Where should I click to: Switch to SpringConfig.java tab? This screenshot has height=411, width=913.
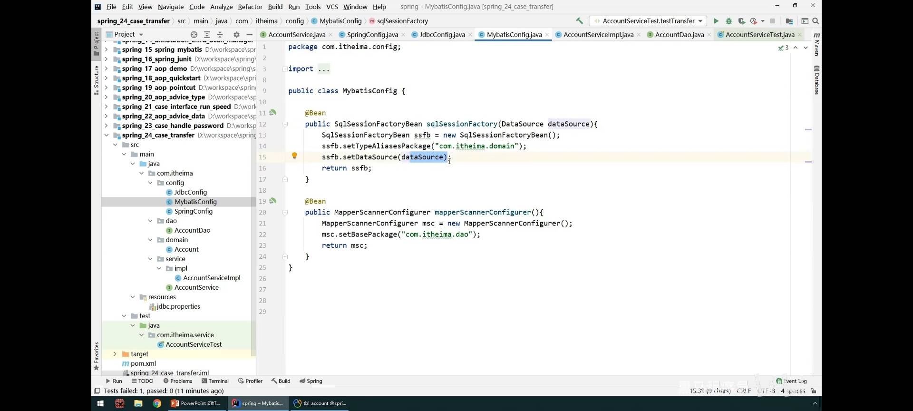pyautogui.click(x=372, y=34)
